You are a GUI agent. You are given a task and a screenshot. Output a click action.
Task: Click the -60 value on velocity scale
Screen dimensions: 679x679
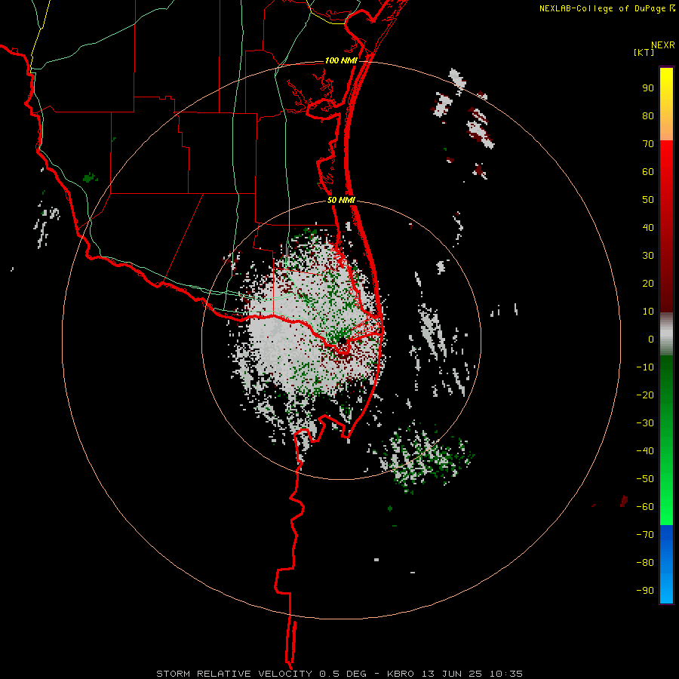[x=645, y=507]
